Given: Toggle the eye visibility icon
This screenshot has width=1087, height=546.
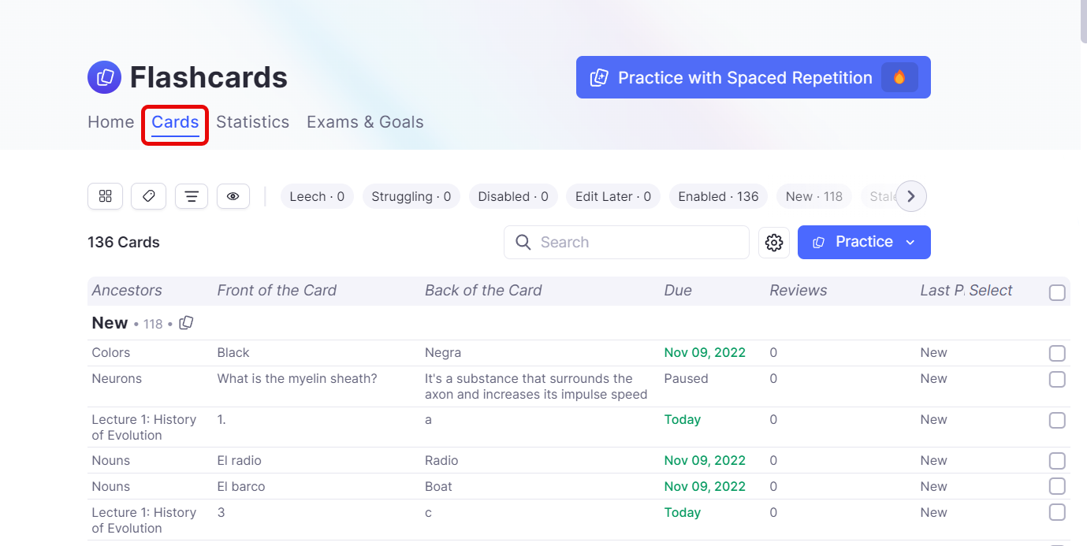Looking at the screenshot, I should [233, 196].
